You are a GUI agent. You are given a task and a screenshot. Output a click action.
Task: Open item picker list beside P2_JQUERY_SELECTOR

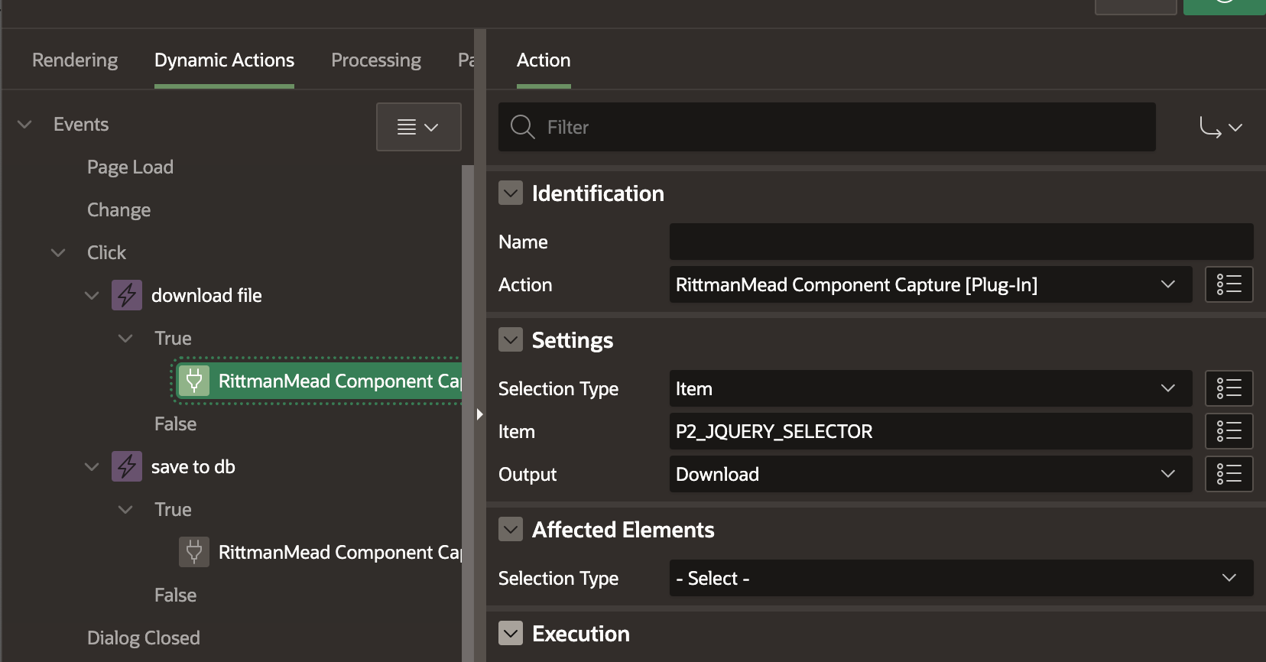tap(1229, 431)
